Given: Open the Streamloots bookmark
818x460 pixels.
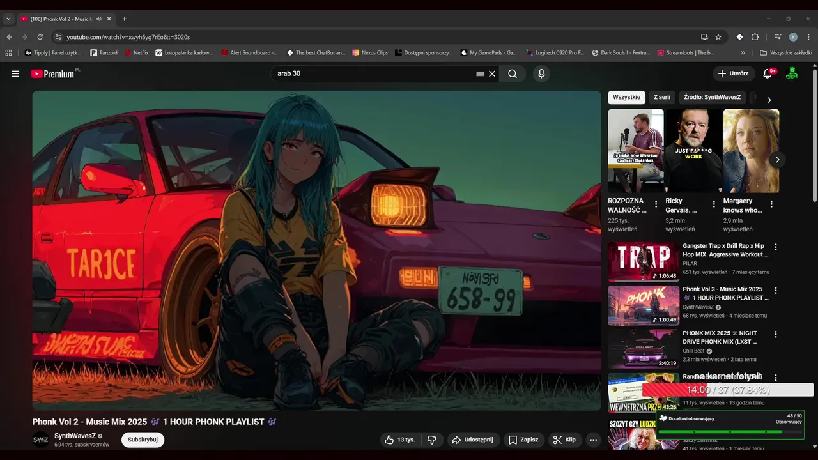Looking at the screenshot, I should 686,53.
